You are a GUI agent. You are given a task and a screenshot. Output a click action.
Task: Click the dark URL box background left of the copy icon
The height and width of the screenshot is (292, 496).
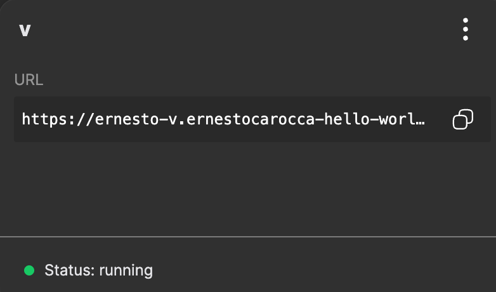(439, 119)
